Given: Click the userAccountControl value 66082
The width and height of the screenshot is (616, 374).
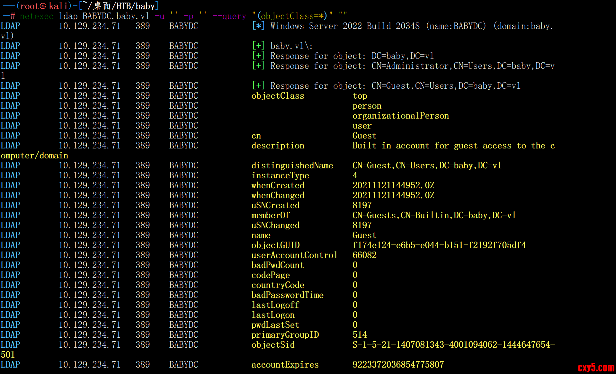Looking at the screenshot, I should tap(364, 255).
